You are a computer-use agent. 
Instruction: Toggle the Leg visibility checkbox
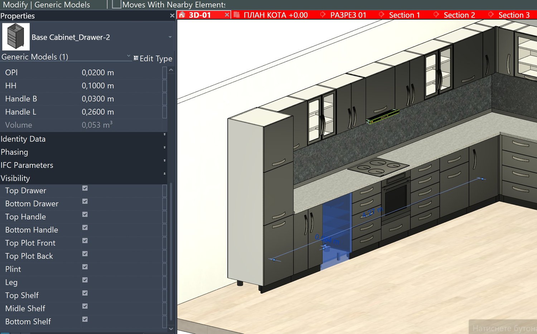click(x=85, y=280)
